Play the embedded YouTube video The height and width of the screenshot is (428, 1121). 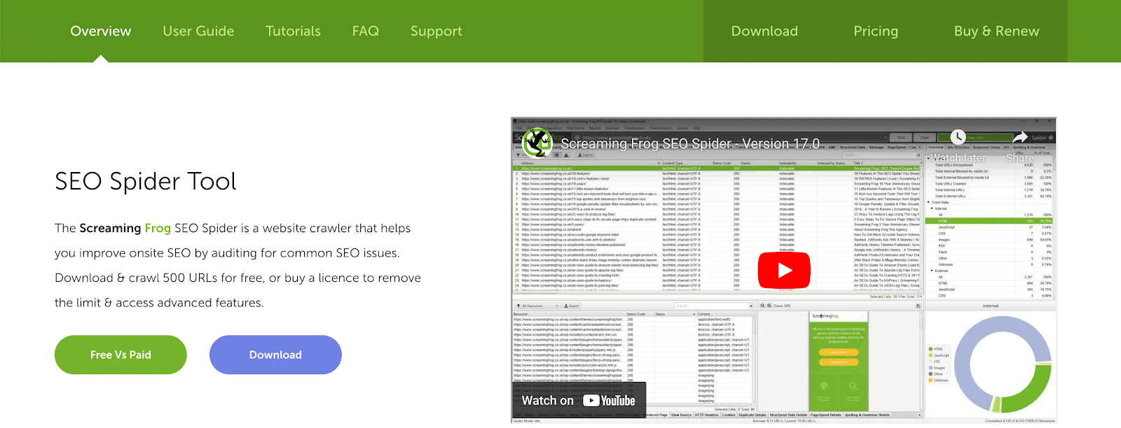784,270
